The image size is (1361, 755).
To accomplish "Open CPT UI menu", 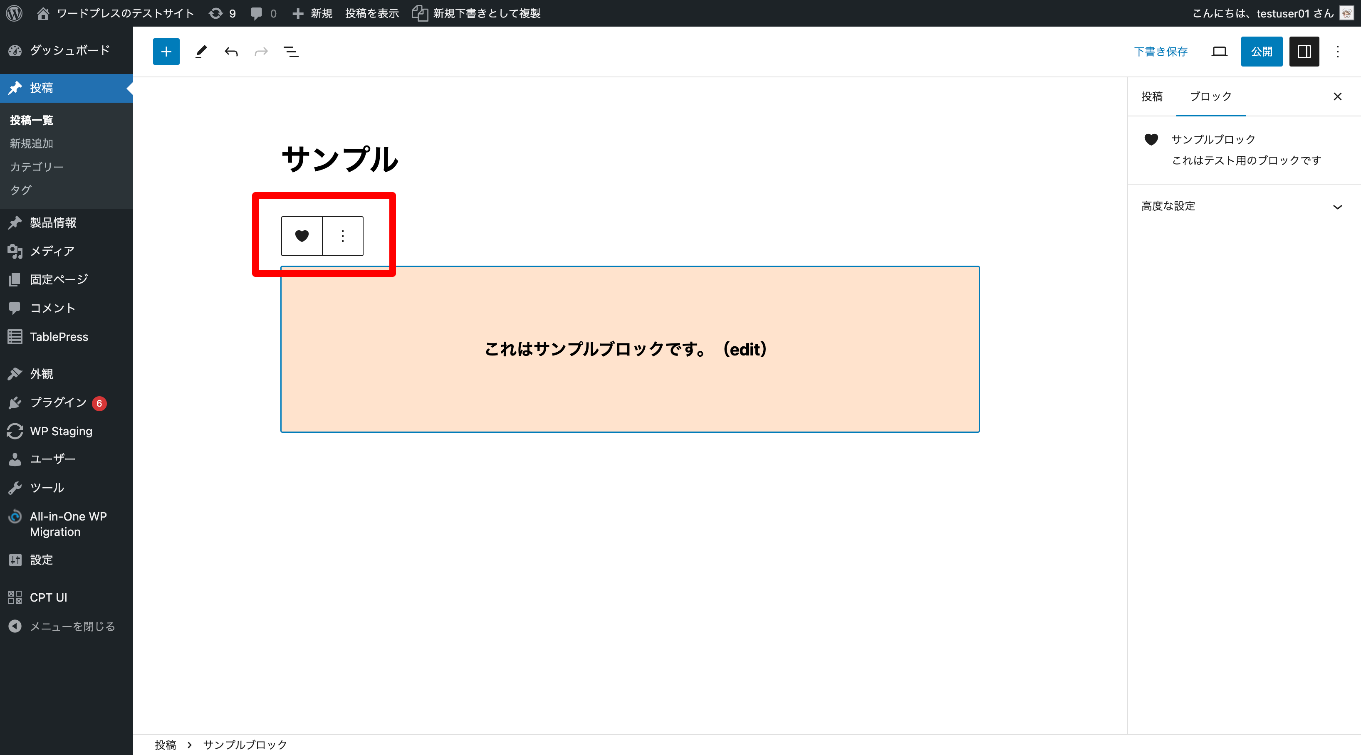I will pyautogui.click(x=67, y=597).
